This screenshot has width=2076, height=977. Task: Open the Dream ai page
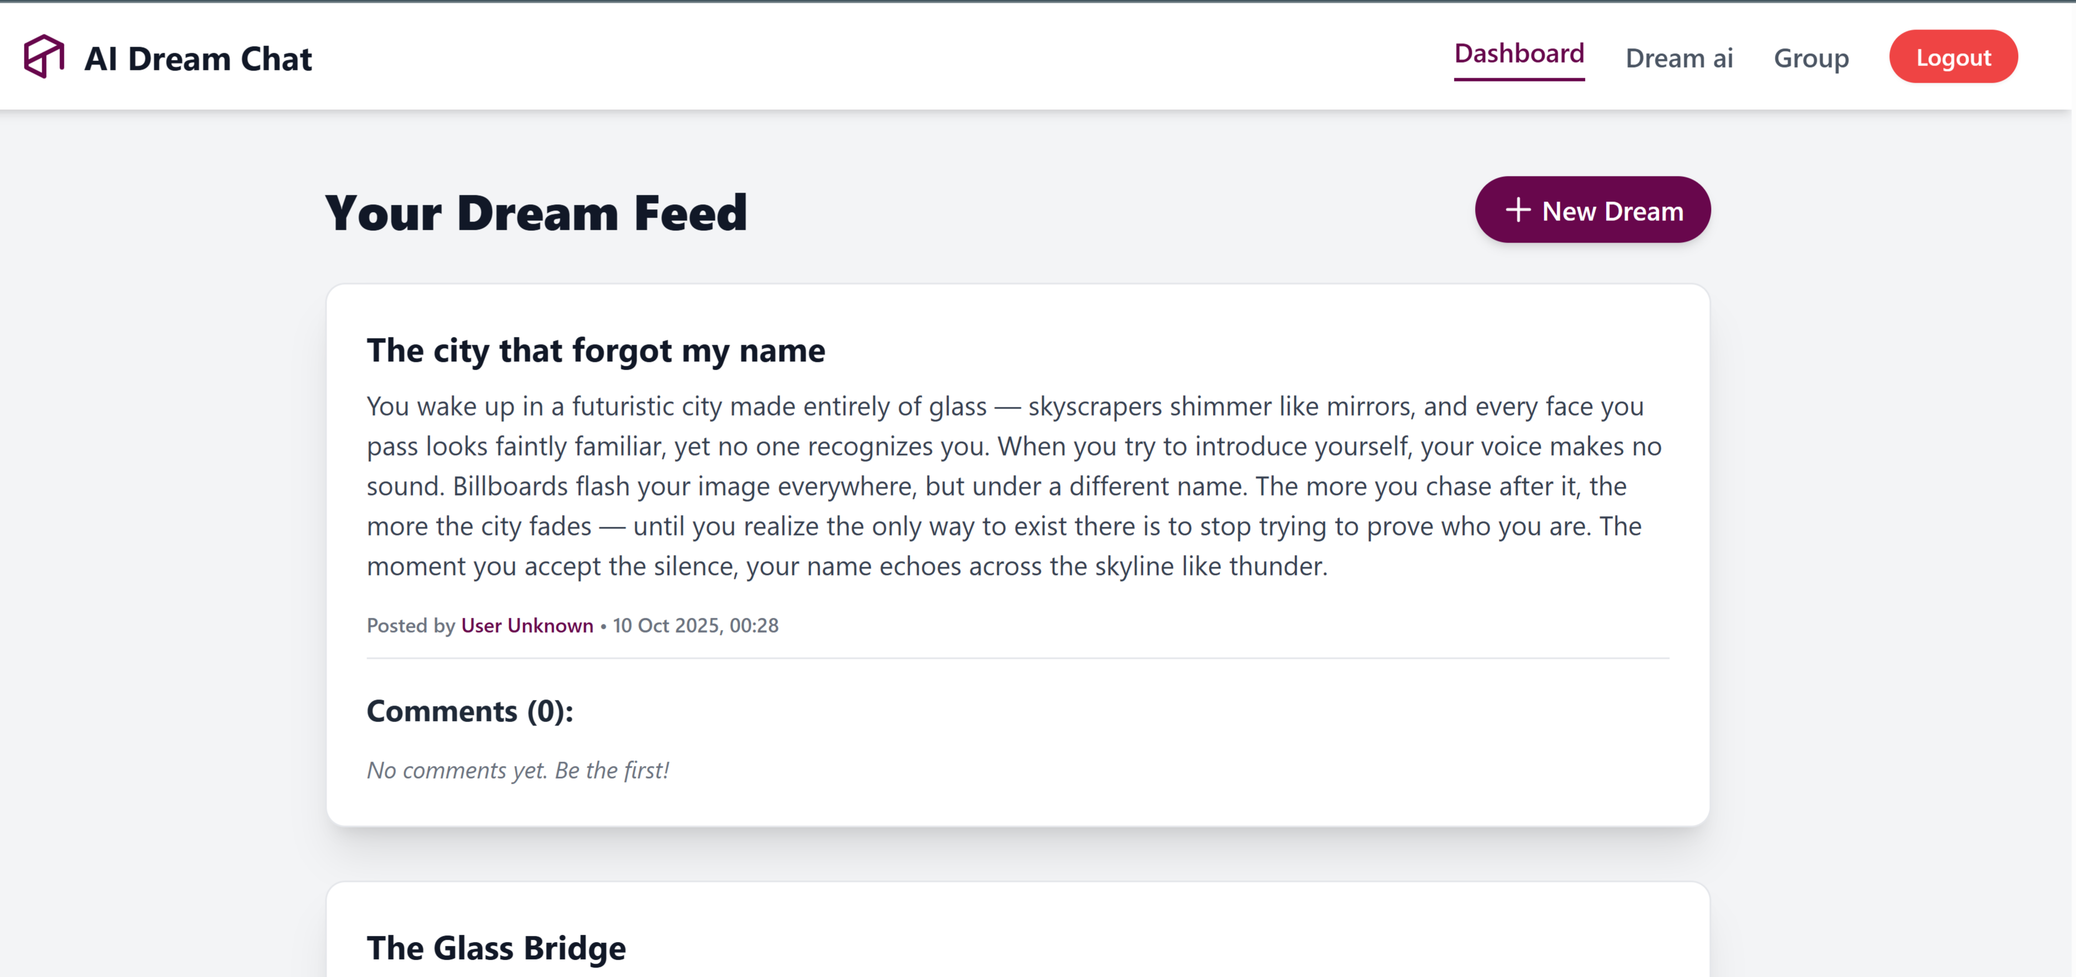[x=1679, y=58]
